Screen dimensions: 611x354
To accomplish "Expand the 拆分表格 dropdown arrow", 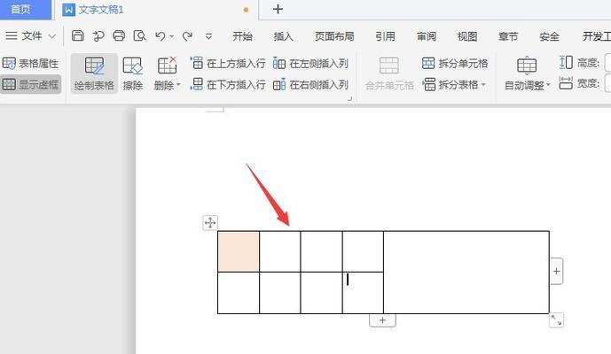I will coord(483,84).
